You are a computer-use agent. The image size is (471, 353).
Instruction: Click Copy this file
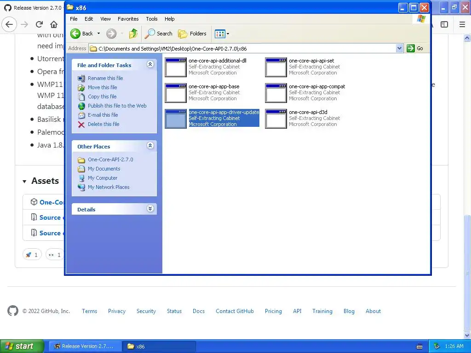tap(102, 97)
